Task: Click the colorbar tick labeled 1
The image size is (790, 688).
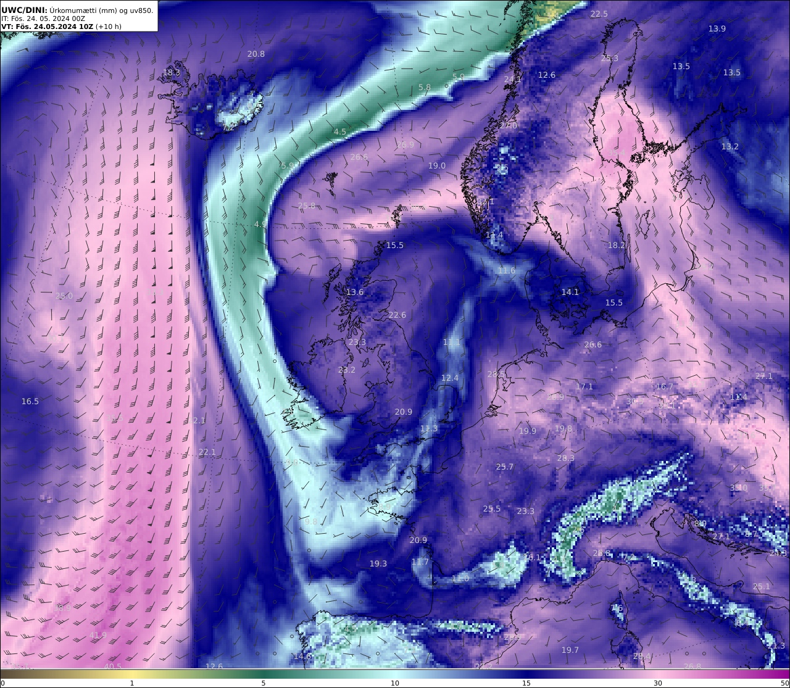Action: click(x=131, y=683)
